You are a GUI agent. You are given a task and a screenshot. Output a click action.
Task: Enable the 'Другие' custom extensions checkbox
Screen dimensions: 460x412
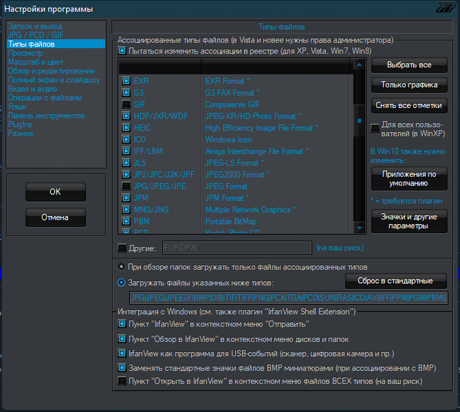pyautogui.click(x=122, y=248)
